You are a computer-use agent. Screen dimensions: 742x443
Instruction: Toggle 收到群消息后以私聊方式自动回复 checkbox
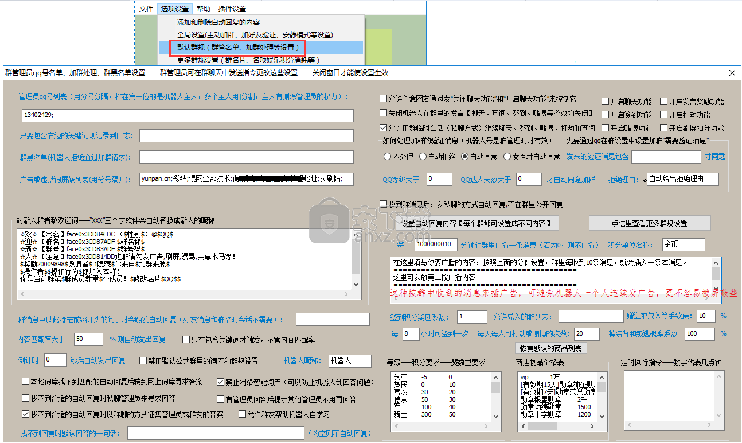click(x=383, y=204)
